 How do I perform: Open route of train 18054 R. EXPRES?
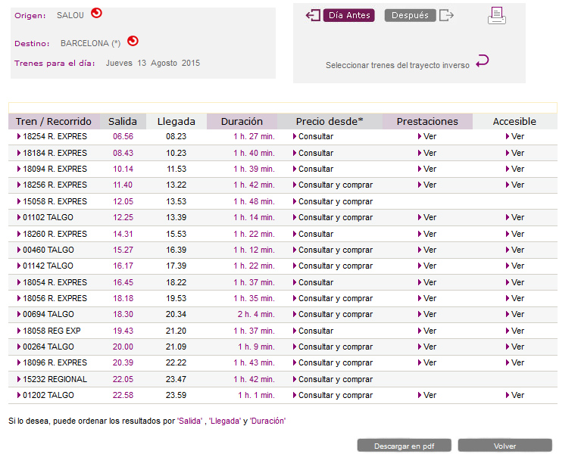pos(52,283)
